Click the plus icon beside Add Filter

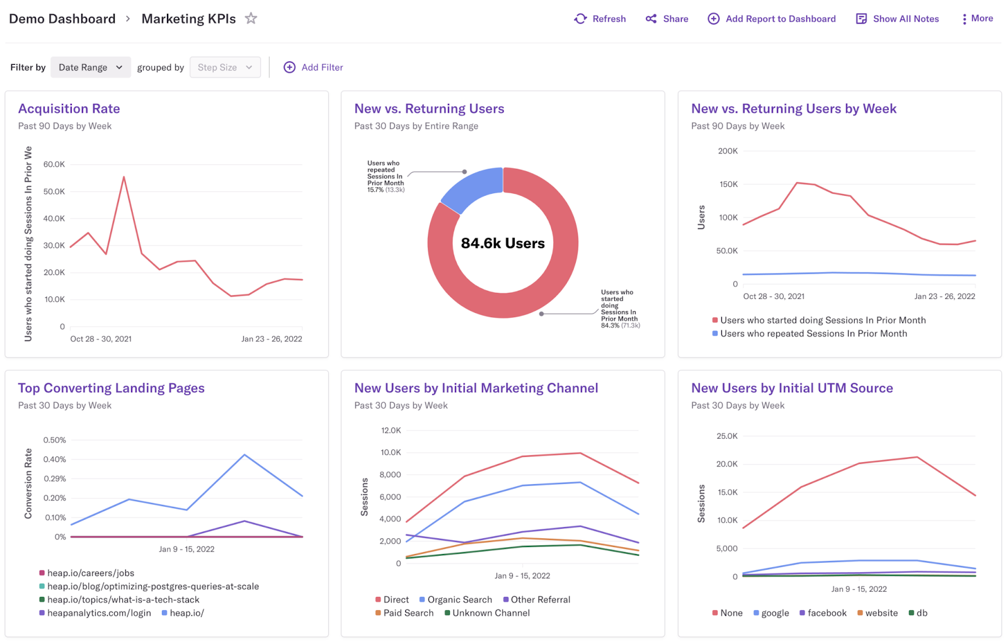(x=289, y=67)
